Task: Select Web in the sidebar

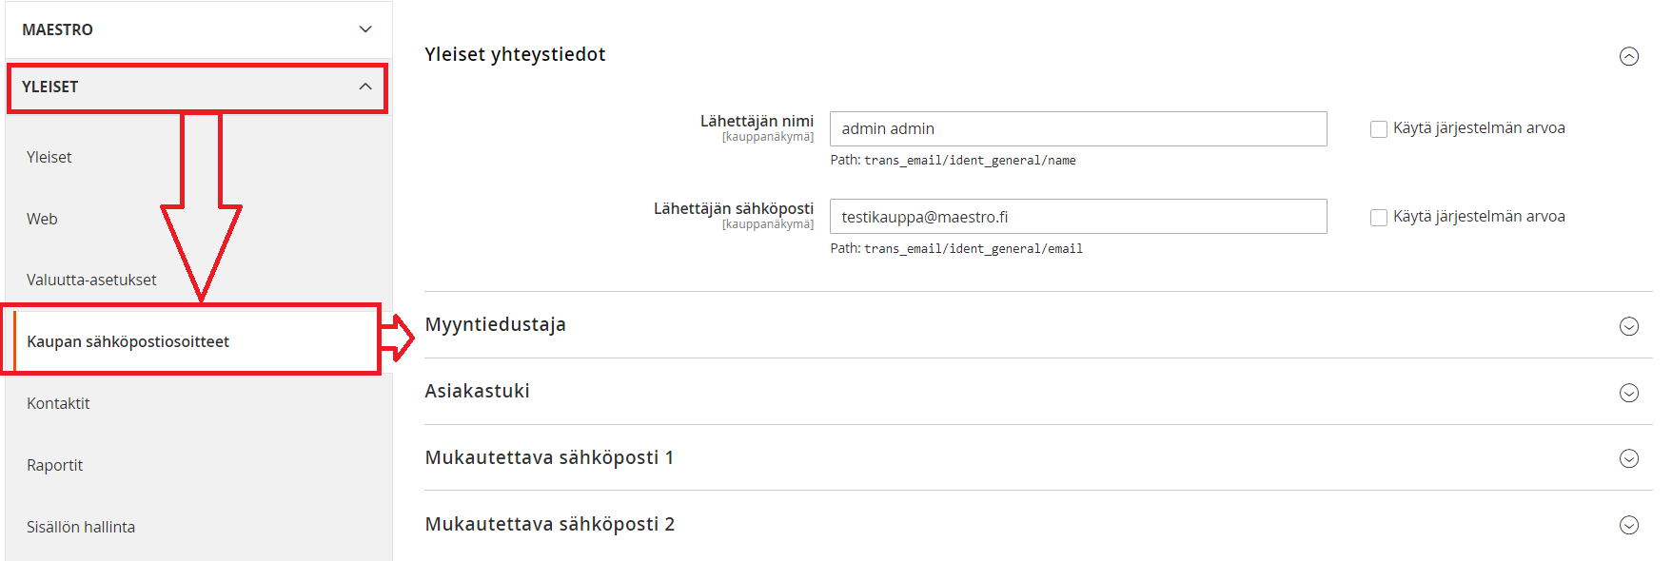Action: point(42,219)
